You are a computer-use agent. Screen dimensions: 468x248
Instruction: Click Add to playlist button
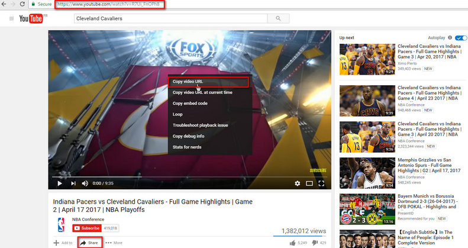[x=63, y=243]
